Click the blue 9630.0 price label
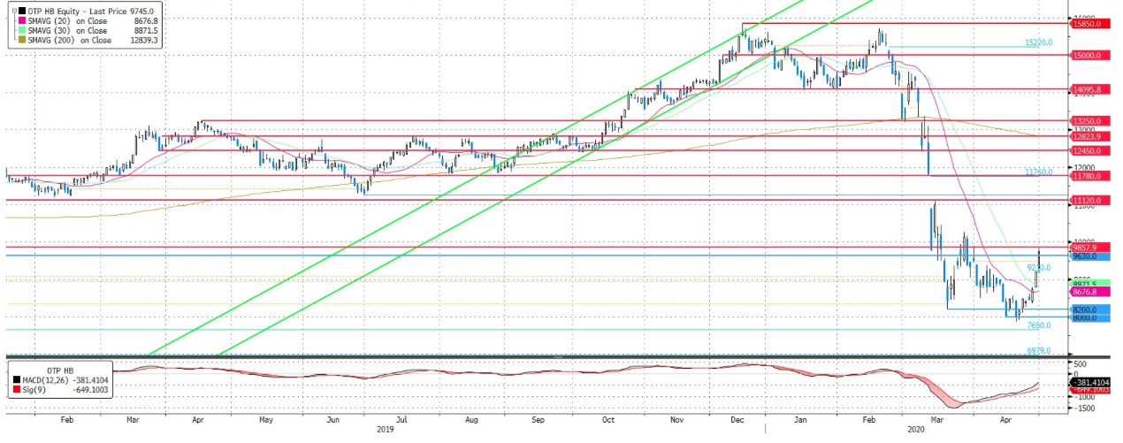Viewport: 1123px width, 443px height. pos(1084,256)
